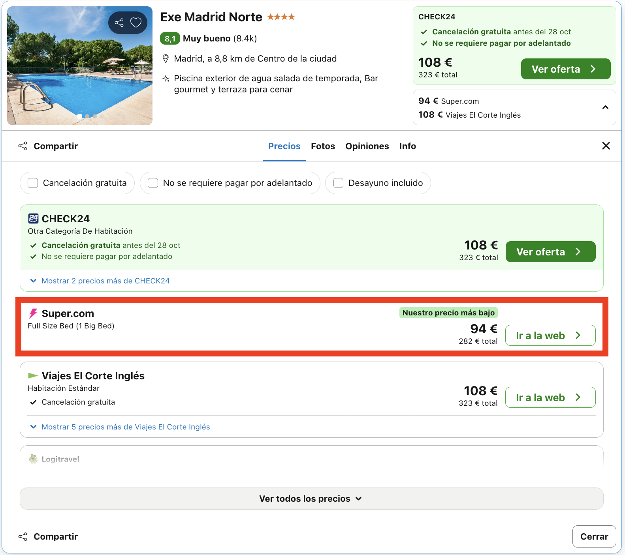Click the Muy bueno (8.4k) review summary
625x555 pixels.
[220, 39]
